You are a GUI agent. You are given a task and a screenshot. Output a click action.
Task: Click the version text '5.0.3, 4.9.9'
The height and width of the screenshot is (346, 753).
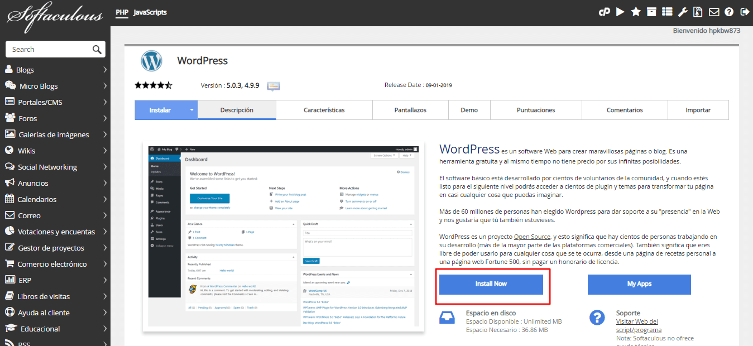(243, 85)
